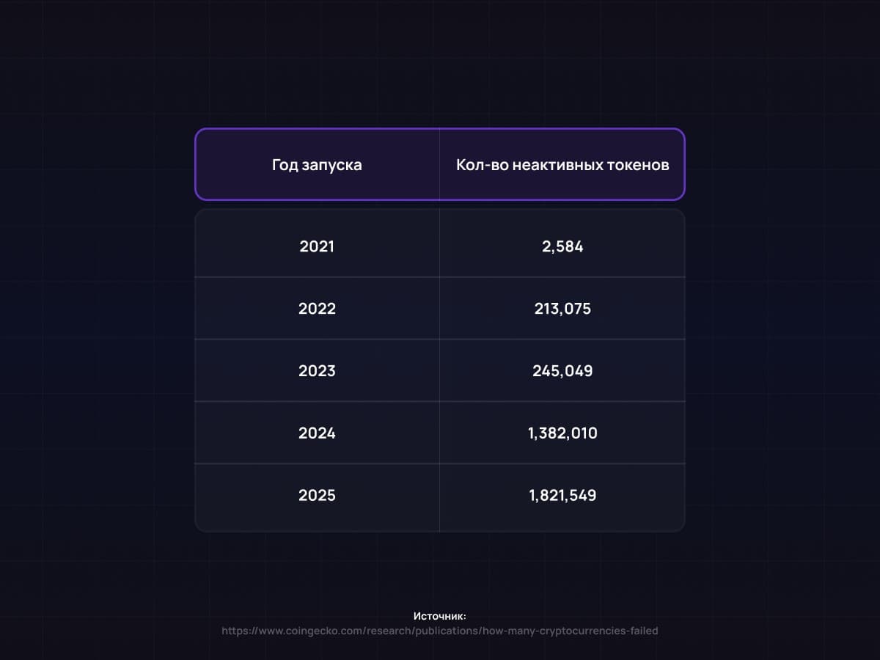Click the "Год запуска" column header
880x660 pixels.
pos(317,165)
